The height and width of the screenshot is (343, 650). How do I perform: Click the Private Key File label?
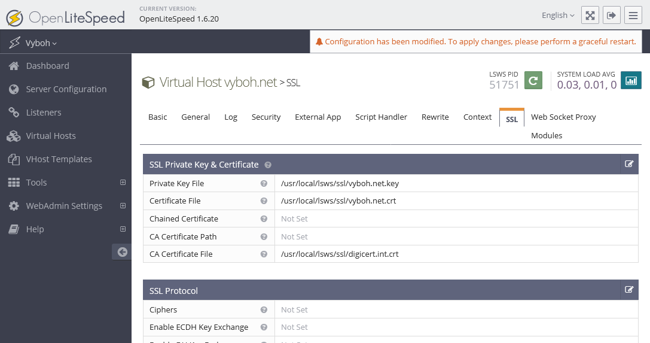click(176, 183)
